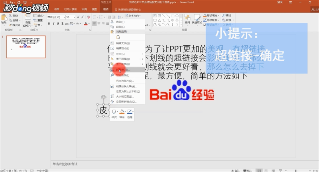Image resolution: width=319 pixels, height=172 pixels.
Task: Click the mini toolbar Fill (填充) color swatch
Action: 122,112
